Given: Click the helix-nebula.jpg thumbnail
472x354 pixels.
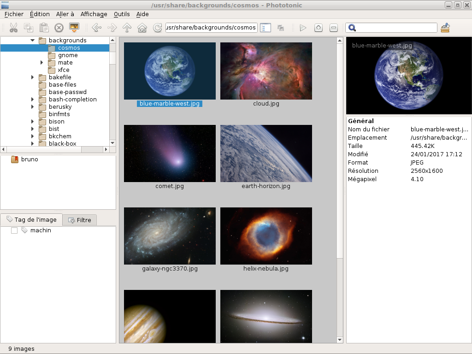Looking at the screenshot, I should click(x=266, y=236).
